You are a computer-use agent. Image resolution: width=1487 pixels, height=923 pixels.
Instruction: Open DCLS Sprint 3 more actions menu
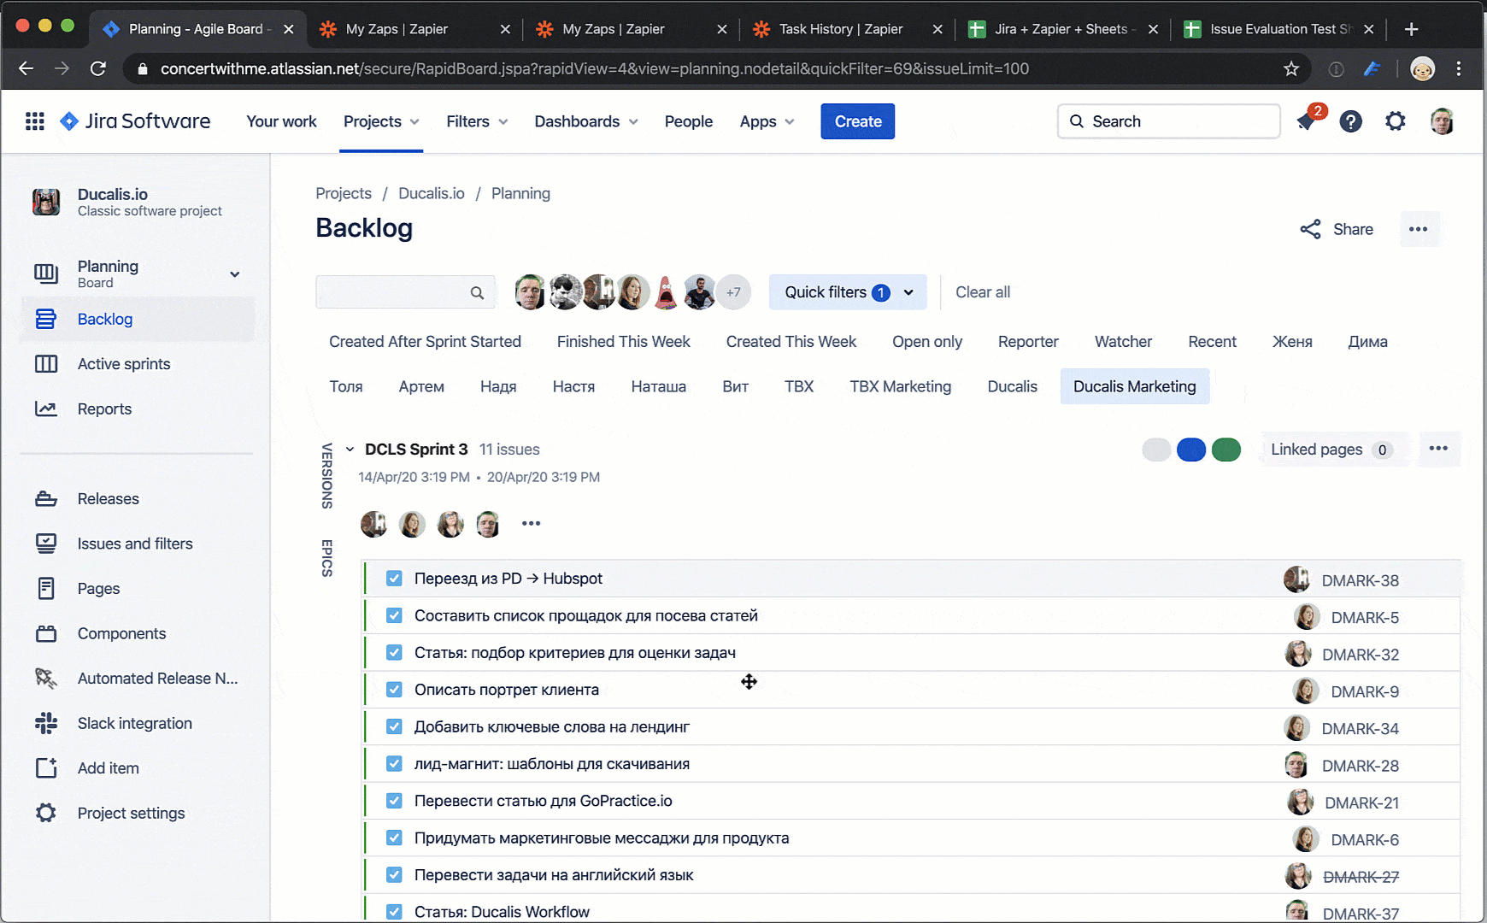point(1438,449)
